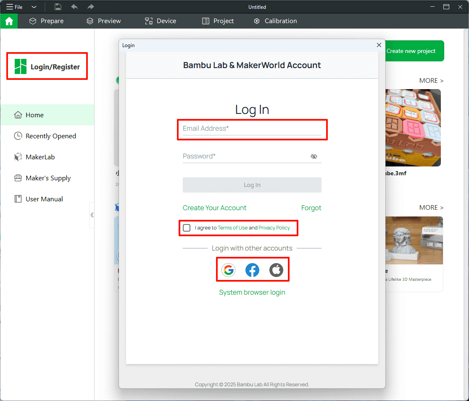Click the undo arrow icon
The height and width of the screenshot is (401, 469).
(74, 7)
